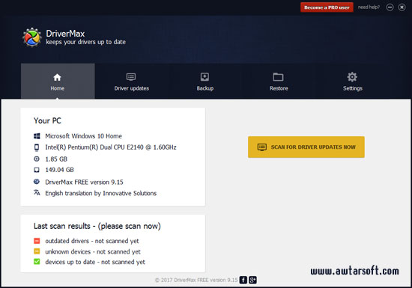412x288 pixels.
Task: Click 'DriverMax FREE version 9.15' line in Your PC
Action: click(84, 182)
